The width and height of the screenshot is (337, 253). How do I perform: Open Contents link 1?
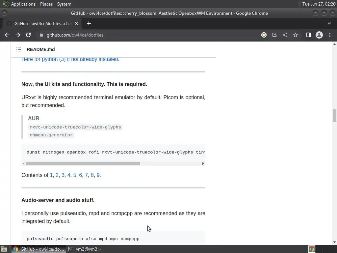click(x=51, y=175)
